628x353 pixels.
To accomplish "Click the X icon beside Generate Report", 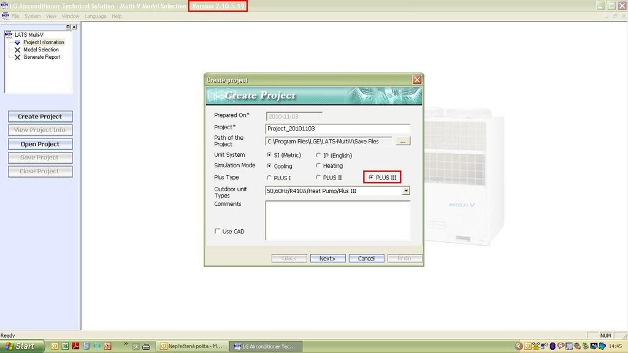I will coord(17,57).
